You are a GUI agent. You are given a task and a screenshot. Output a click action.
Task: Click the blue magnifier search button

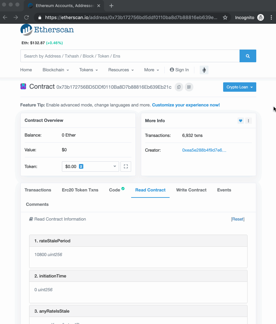[x=248, y=56]
